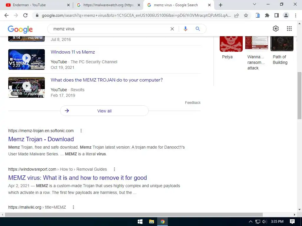The image size is (302, 226).
Task: Open options for windowsreport.com result
Action: (x=114, y=169)
